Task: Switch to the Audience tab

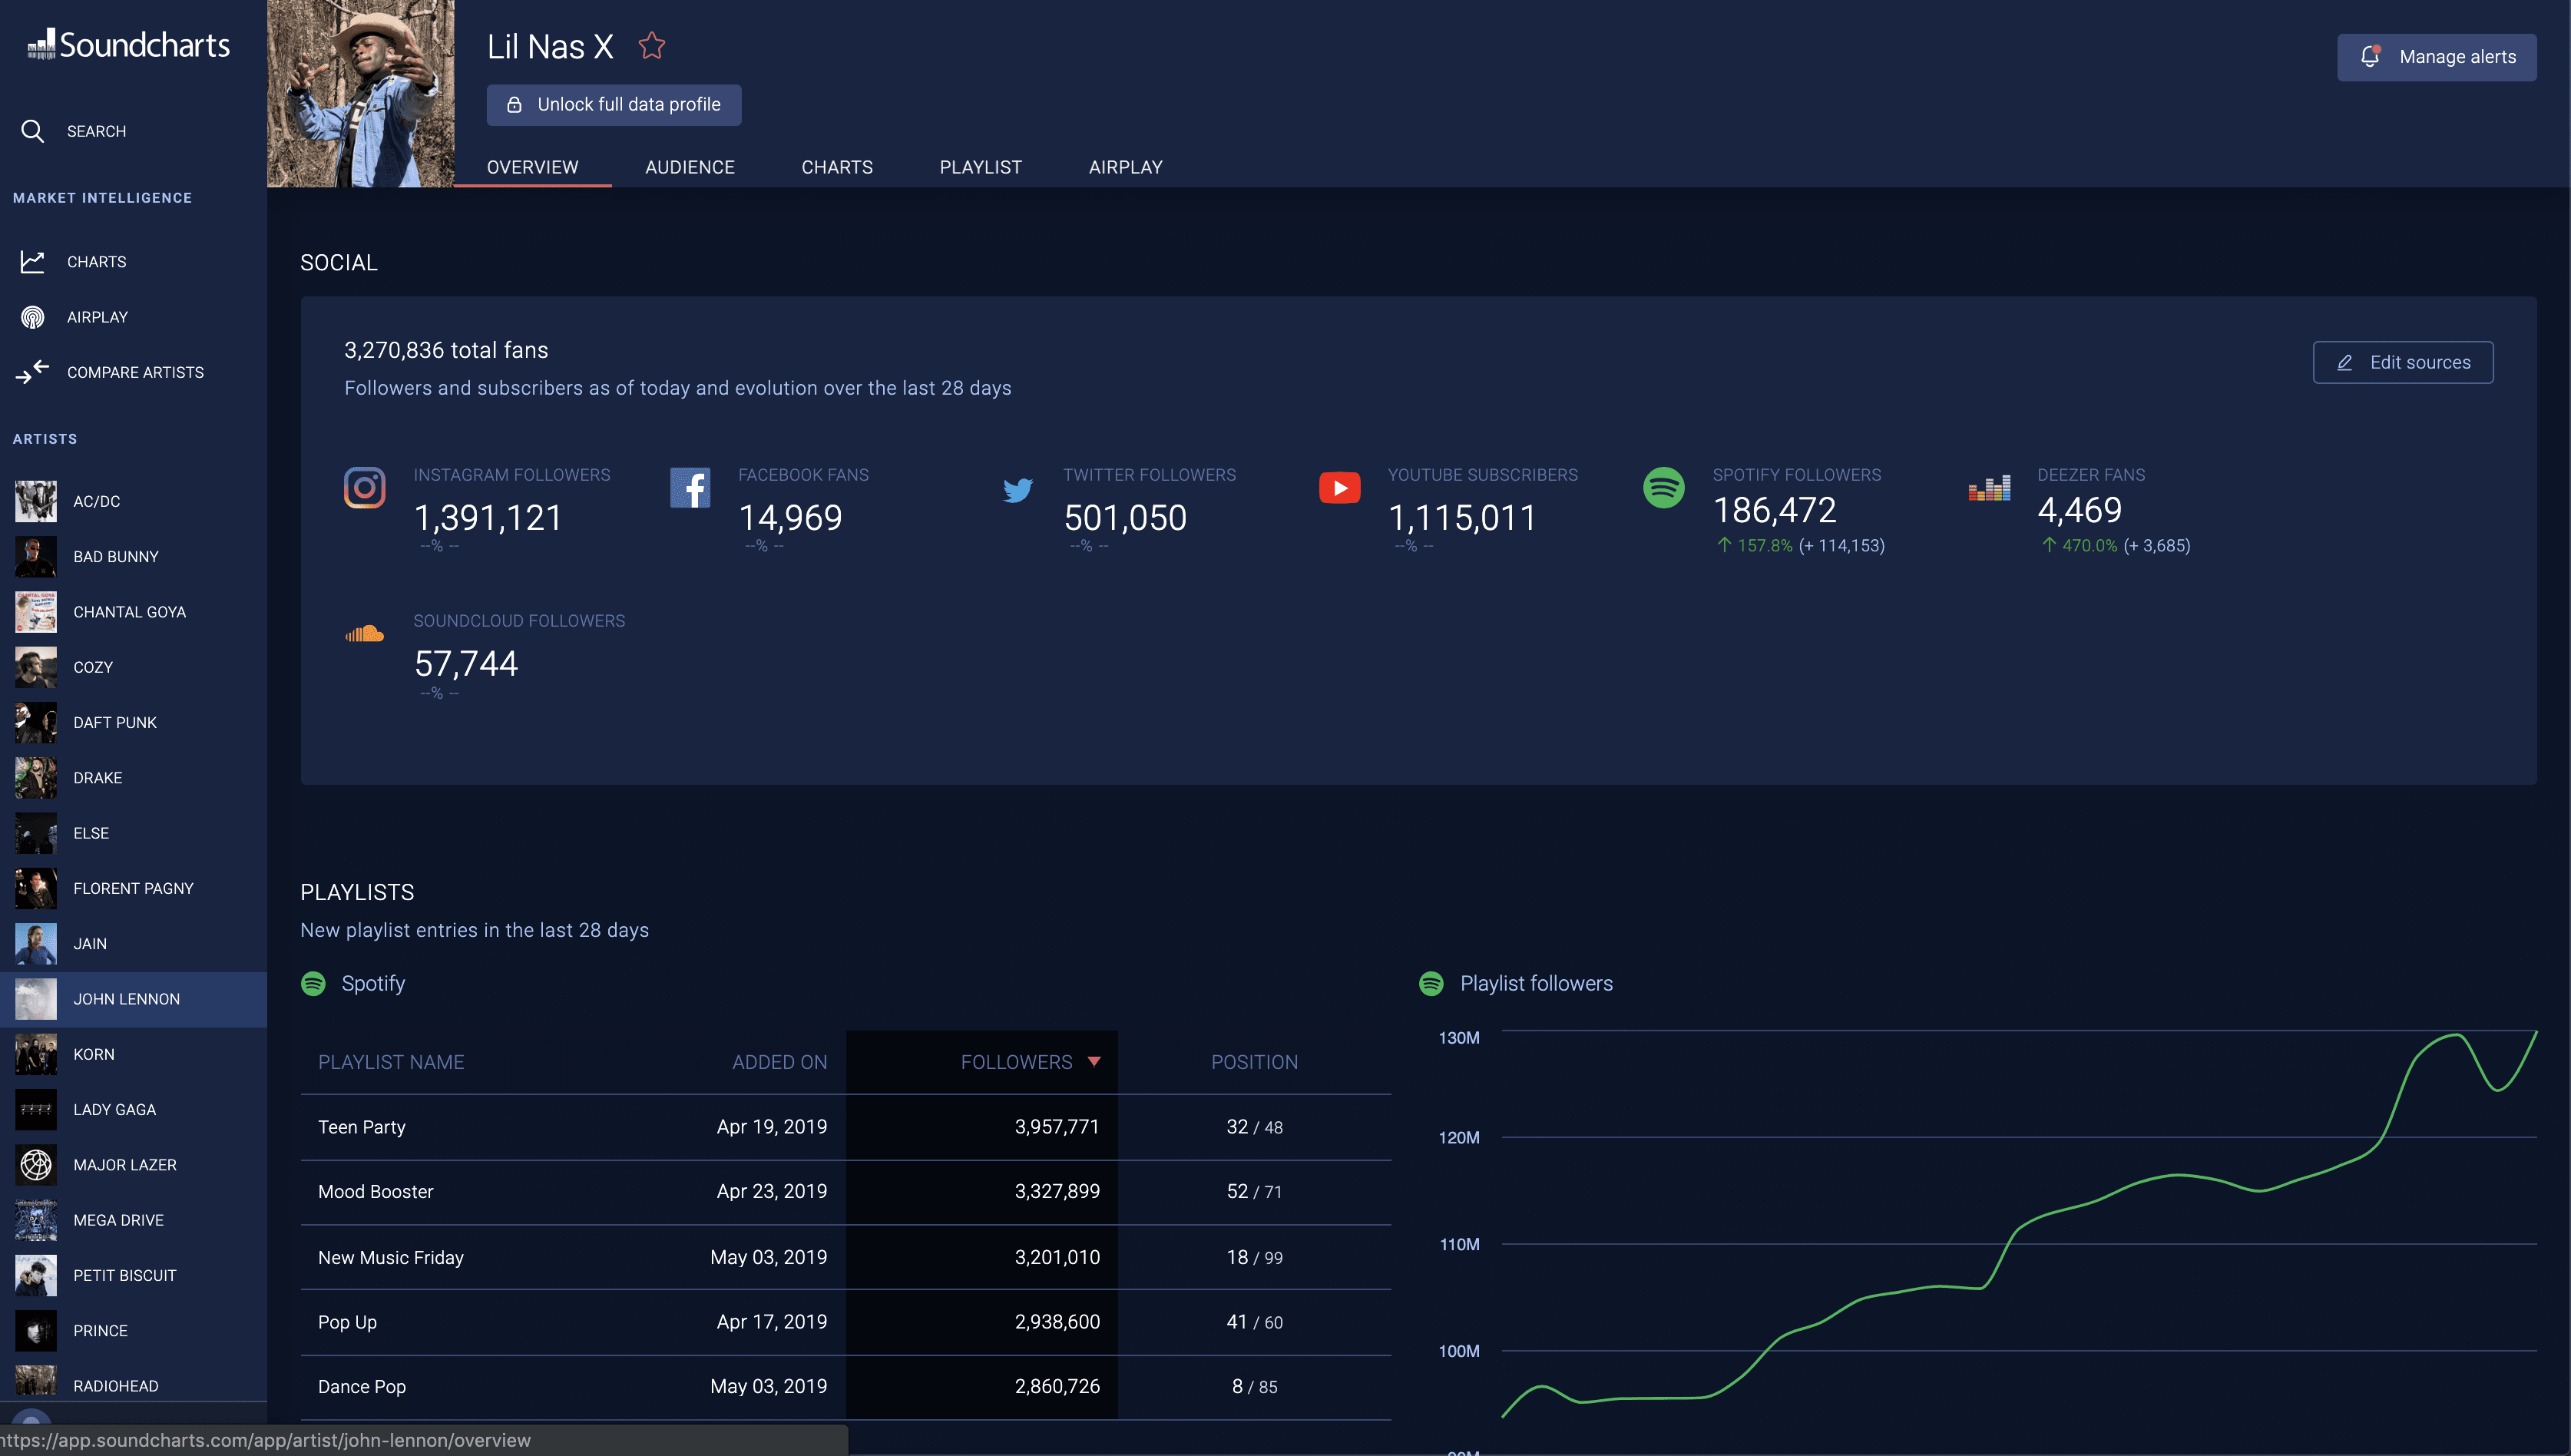Action: click(690, 167)
